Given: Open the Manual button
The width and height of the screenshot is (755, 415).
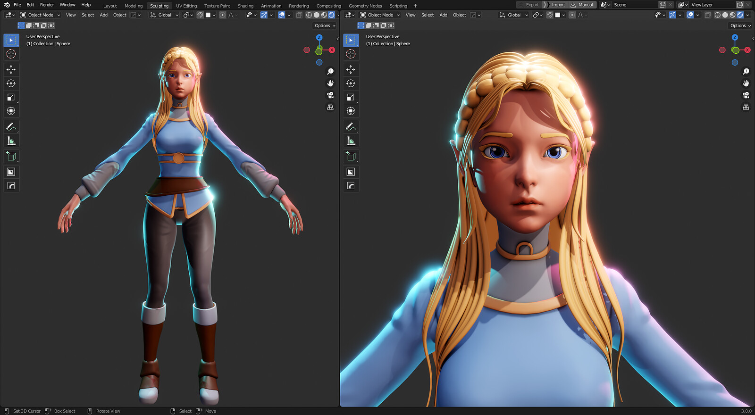Looking at the screenshot, I should (x=582, y=5).
